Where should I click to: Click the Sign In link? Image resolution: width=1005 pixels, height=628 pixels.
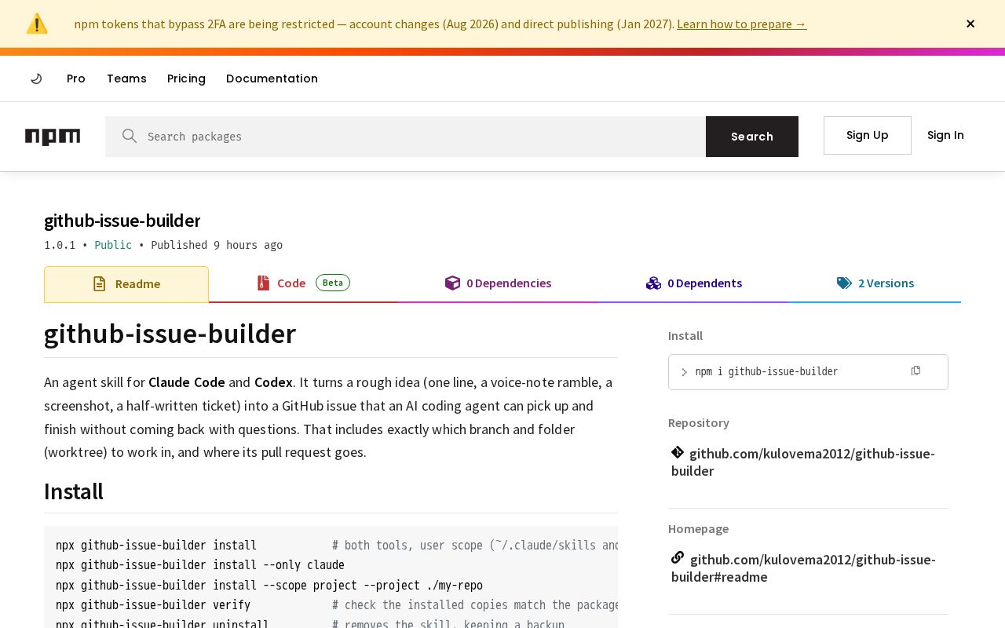pos(945,135)
